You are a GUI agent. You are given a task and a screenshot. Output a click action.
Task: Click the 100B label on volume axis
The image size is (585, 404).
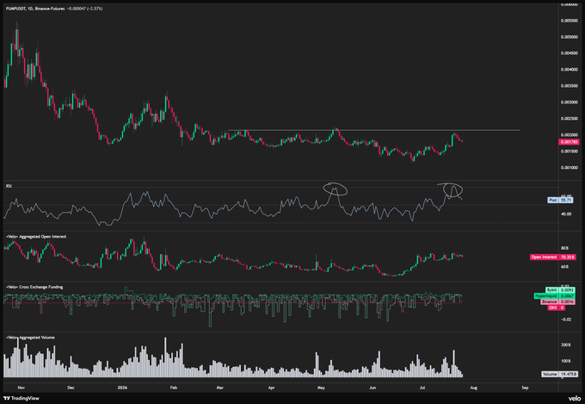pyautogui.click(x=565, y=361)
